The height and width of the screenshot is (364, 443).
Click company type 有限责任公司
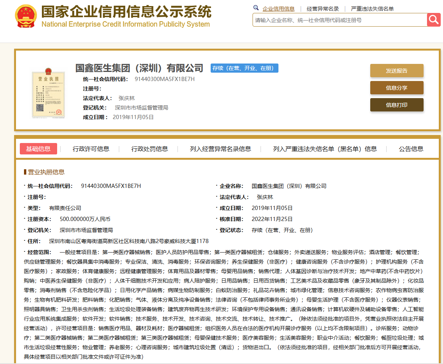(65, 208)
